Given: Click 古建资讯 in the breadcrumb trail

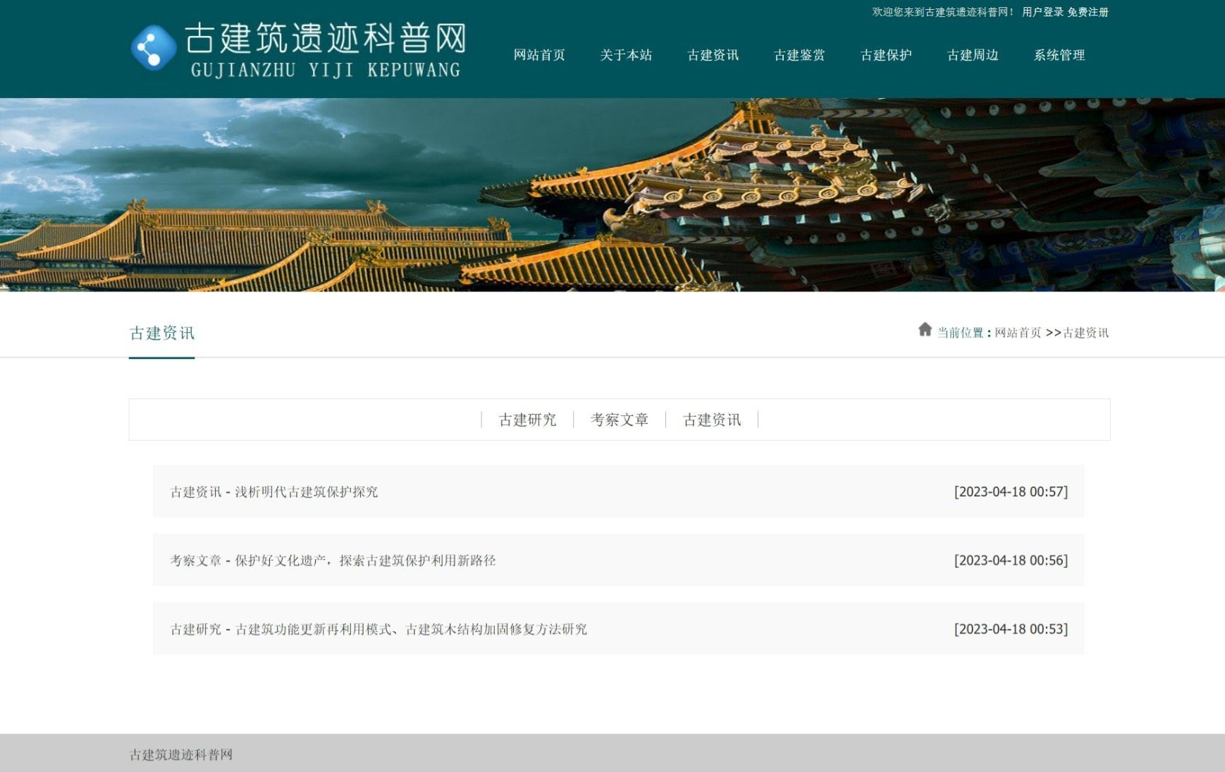Looking at the screenshot, I should point(1085,333).
